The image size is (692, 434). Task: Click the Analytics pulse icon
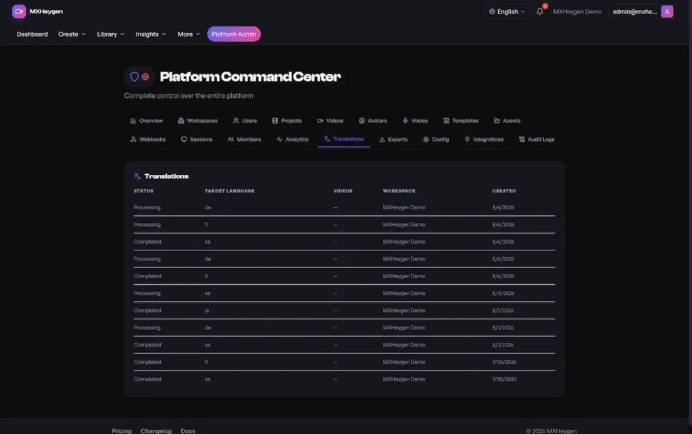tap(279, 139)
